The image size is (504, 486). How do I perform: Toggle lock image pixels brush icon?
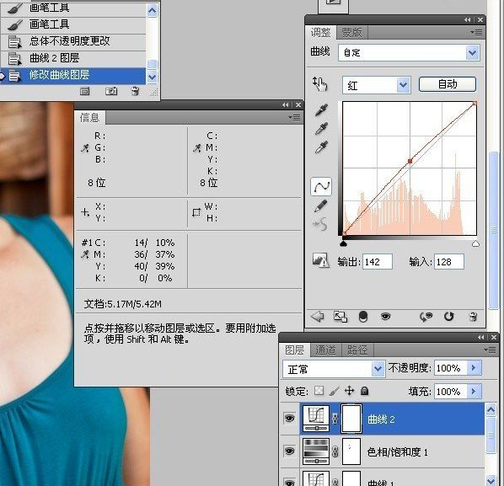pos(335,391)
